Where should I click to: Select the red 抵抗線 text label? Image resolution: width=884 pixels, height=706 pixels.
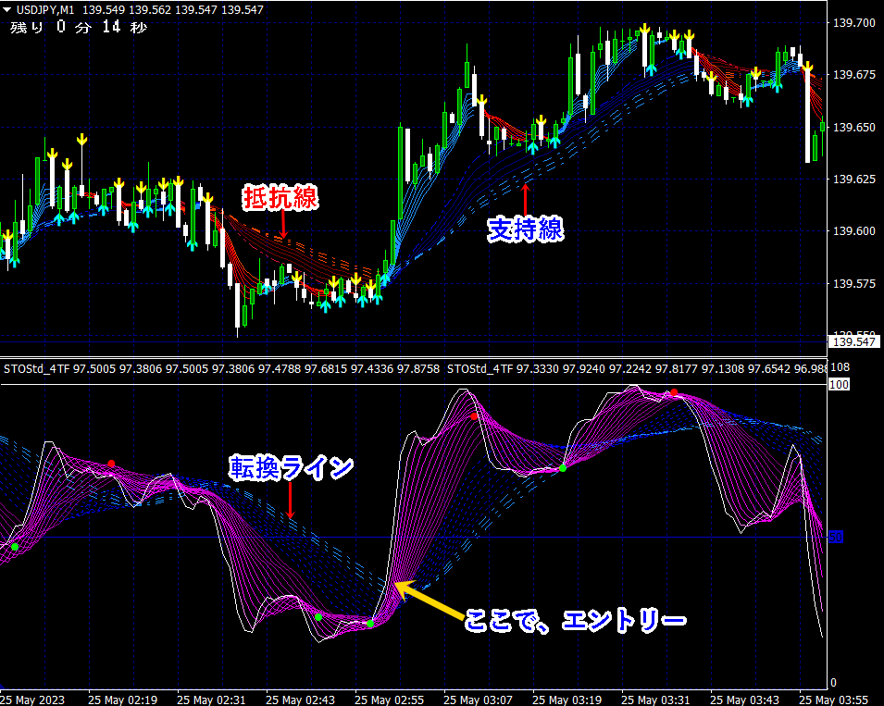[280, 197]
